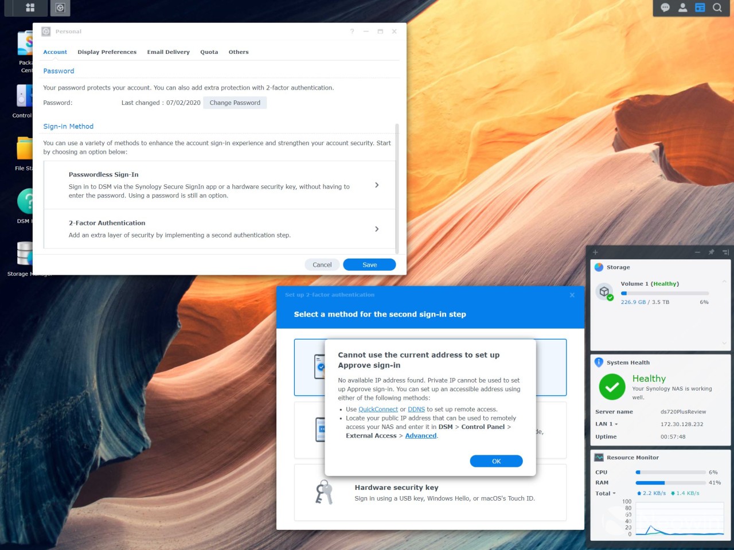This screenshot has height=550, width=734.
Task: Click Last changed : 07/02/2020 text
Action: [x=161, y=103]
